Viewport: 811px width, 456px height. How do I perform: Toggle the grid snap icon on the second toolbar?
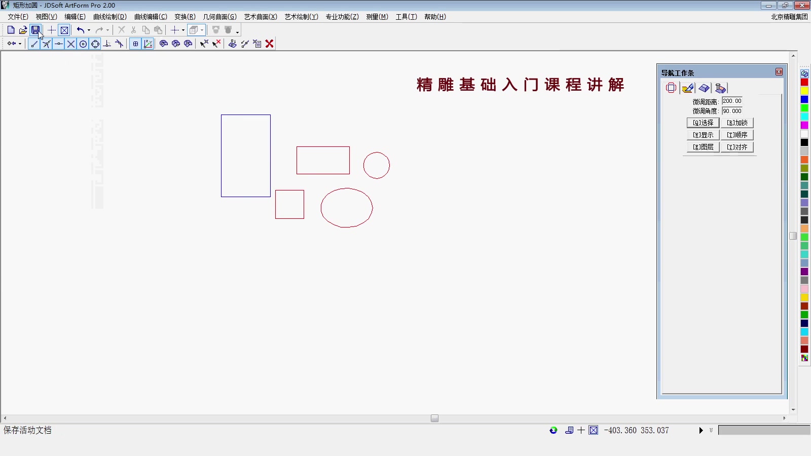tap(135, 44)
